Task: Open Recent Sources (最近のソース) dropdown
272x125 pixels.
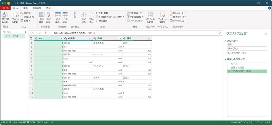Action: point(177,17)
